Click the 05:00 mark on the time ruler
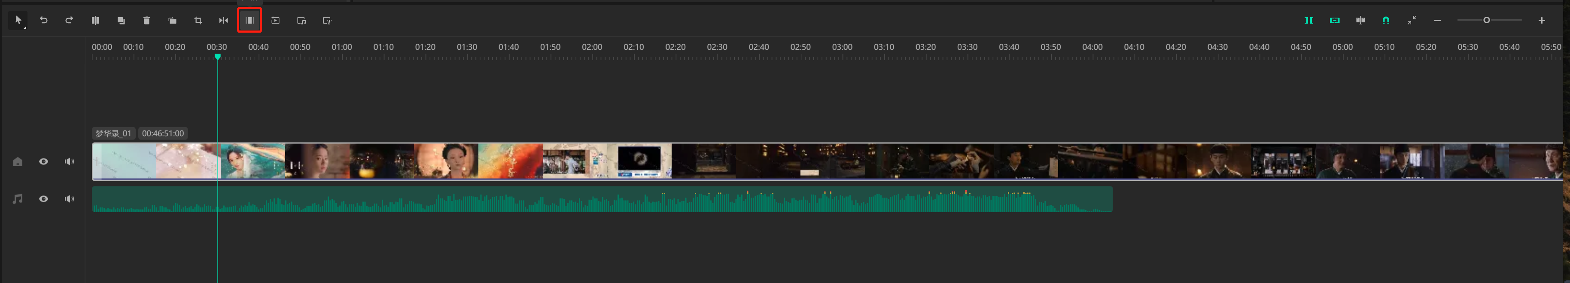1570x283 pixels. click(x=1343, y=47)
